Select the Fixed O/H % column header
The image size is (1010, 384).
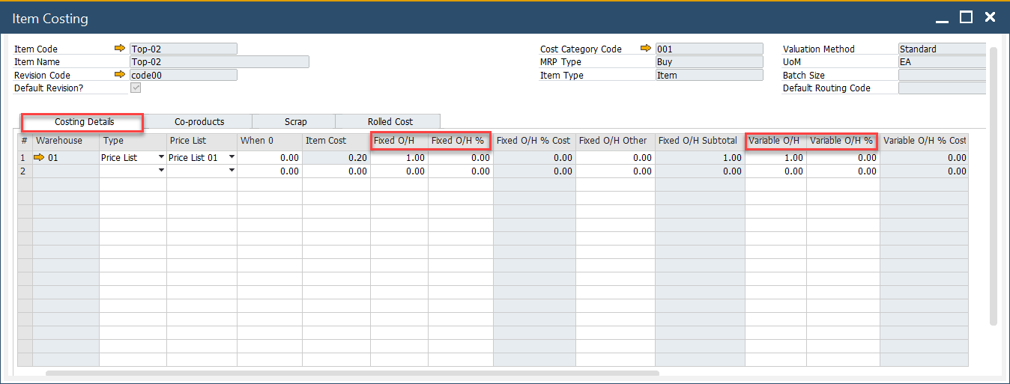pos(461,141)
